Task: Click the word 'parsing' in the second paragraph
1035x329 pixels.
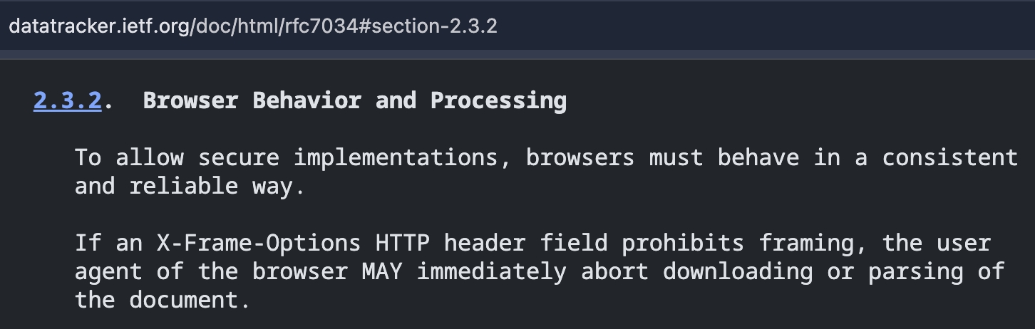Action: pyautogui.click(x=916, y=271)
